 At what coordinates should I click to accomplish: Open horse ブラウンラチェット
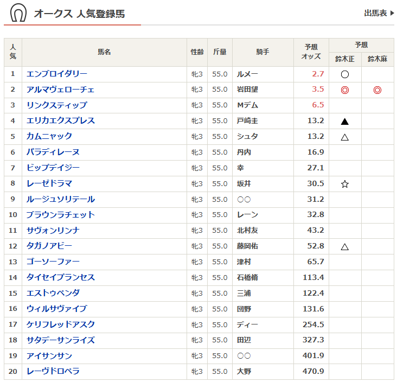[61, 215]
